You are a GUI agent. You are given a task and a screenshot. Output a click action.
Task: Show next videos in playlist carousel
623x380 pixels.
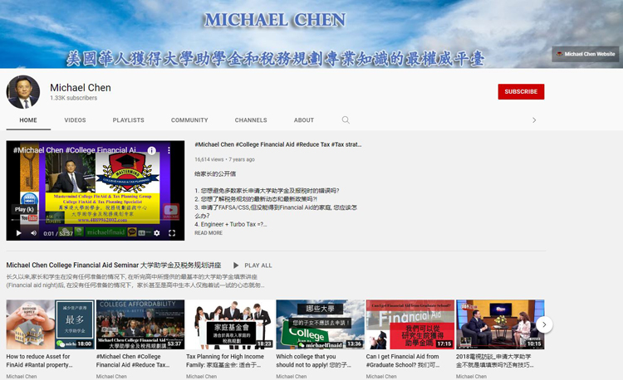pos(544,324)
